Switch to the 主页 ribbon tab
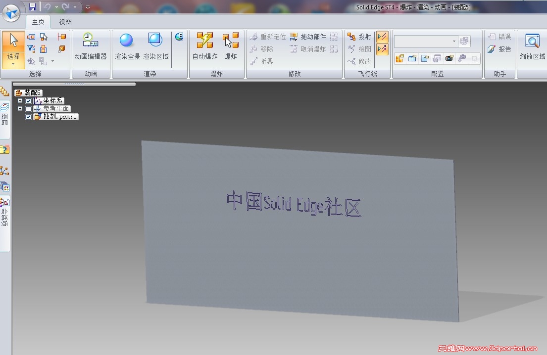Screen dimensions: 547x355 (x=38, y=22)
